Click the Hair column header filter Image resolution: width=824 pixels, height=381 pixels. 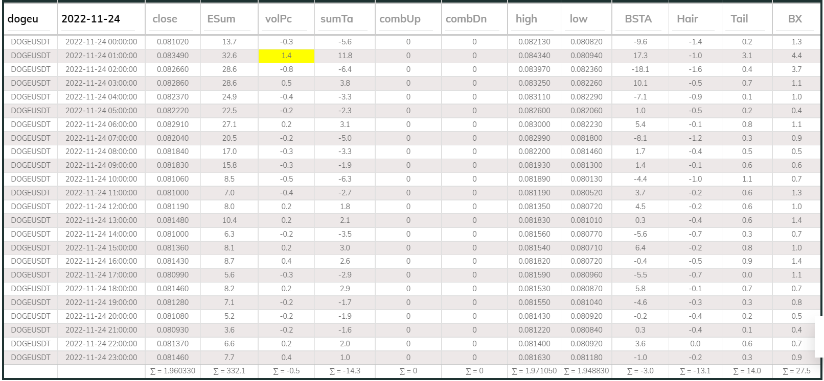694,19
